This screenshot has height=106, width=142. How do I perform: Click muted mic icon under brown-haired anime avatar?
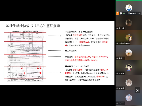[x=117, y=88]
